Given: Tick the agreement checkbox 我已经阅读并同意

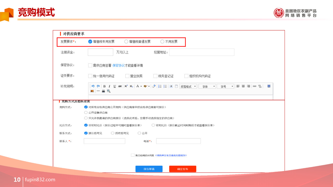Looking at the screenshot, I should tap(133, 155).
